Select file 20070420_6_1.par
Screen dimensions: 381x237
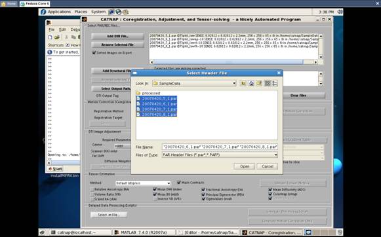point(157,104)
